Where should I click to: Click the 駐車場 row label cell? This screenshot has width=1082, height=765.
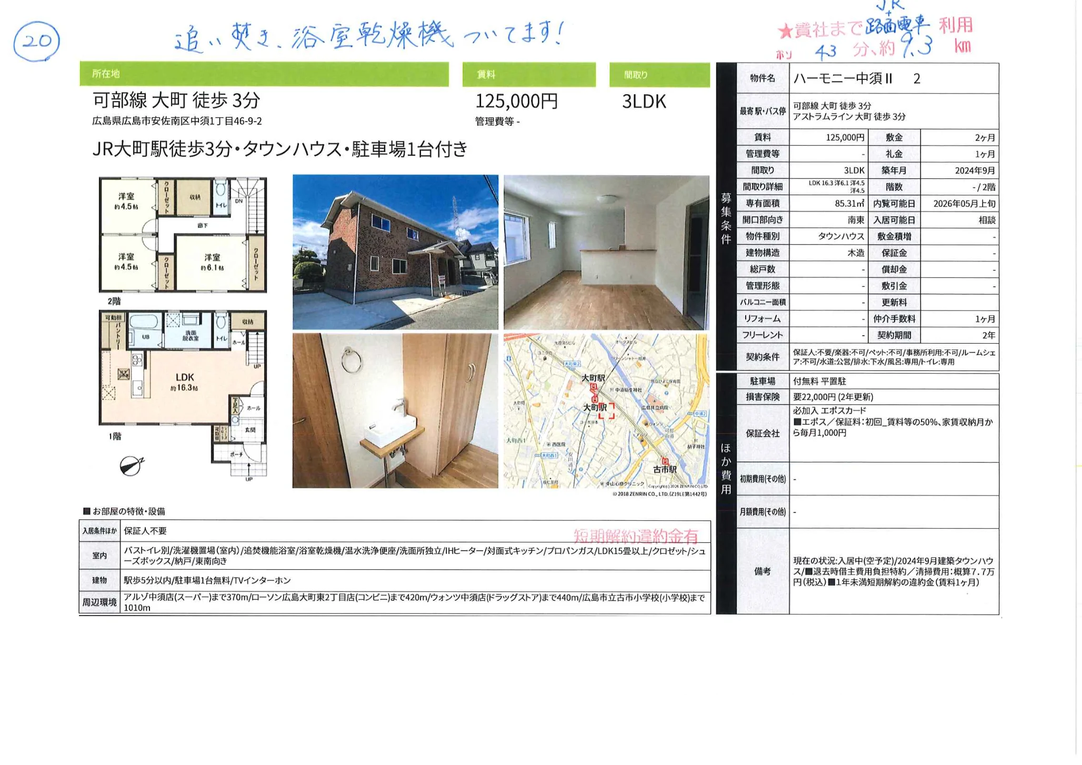click(763, 381)
